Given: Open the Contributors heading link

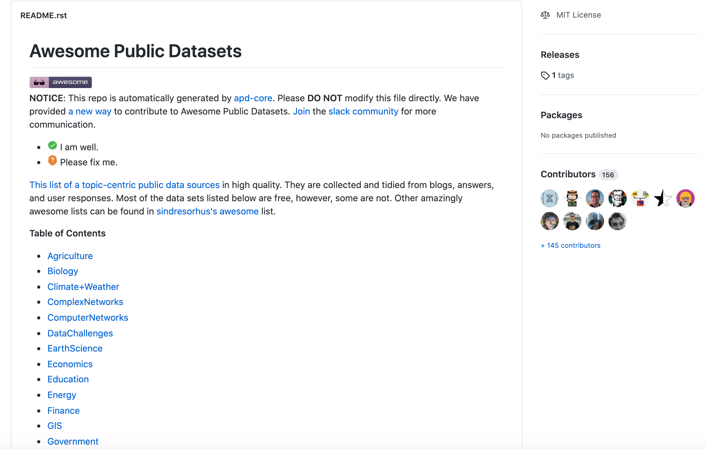Looking at the screenshot, I should pos(568,174).
